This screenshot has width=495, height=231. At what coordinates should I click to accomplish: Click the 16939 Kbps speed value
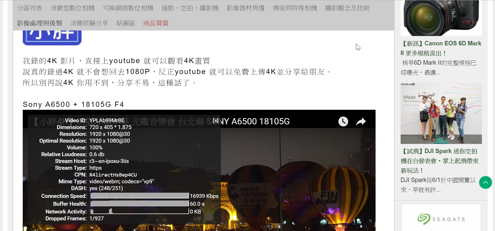coord(204,196)
